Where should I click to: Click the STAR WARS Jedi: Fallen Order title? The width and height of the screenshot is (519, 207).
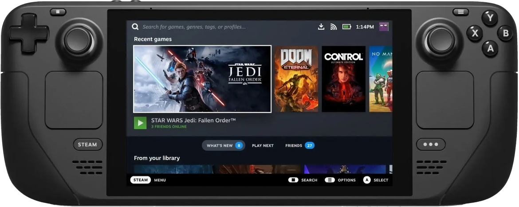[193, 121]
